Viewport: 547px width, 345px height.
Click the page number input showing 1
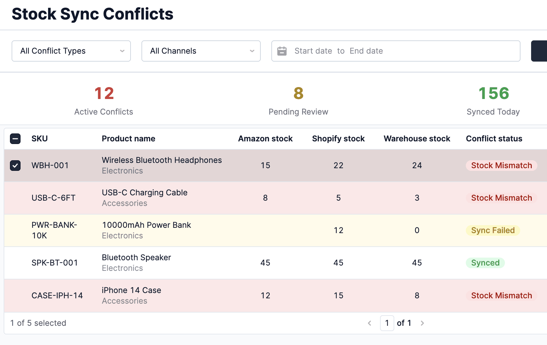tap(387, 323)
